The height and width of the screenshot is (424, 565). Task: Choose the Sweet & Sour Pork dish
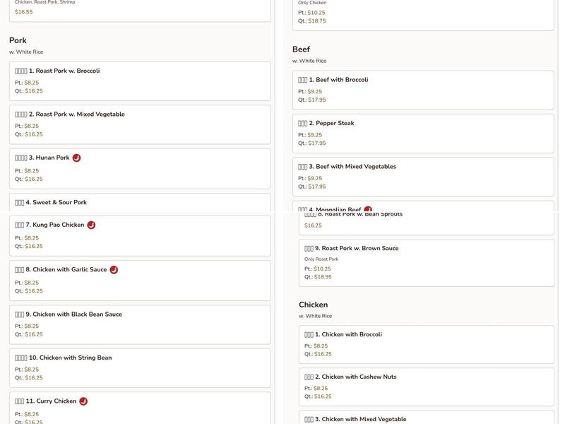click(x=139, y=203)
